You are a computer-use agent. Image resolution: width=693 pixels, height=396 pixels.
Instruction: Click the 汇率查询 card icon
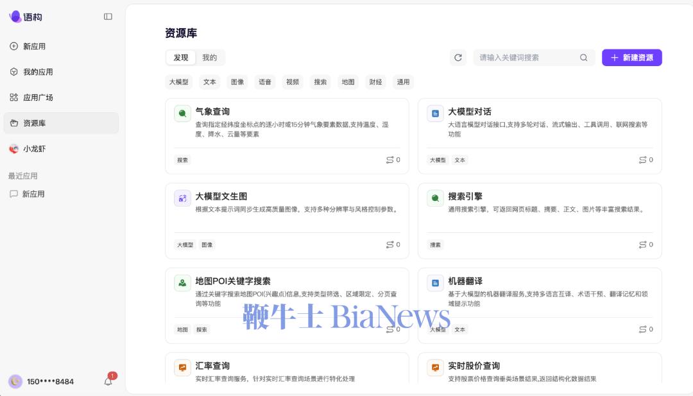pyautogui.click(x=182, y=368)
